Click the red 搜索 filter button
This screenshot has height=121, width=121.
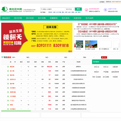coord(104,57)
